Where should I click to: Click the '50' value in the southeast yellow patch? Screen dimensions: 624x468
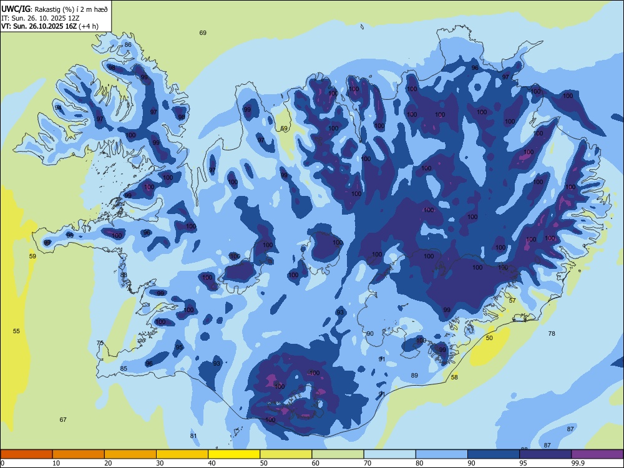coord(489,338)
